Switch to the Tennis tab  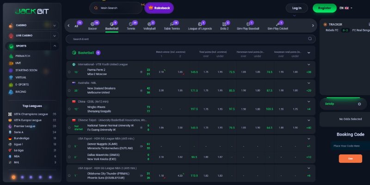pos(131,26)
